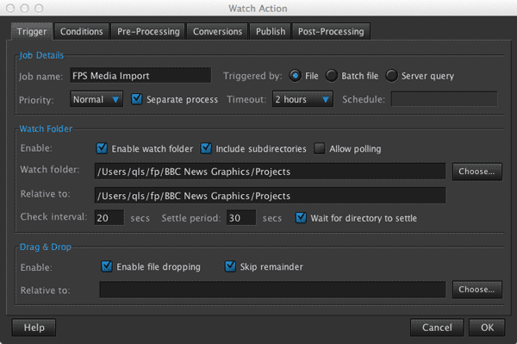The image size is (517, 344).
Task: Enable the Allow polling checkbox
Action: [x=319, y=148]
